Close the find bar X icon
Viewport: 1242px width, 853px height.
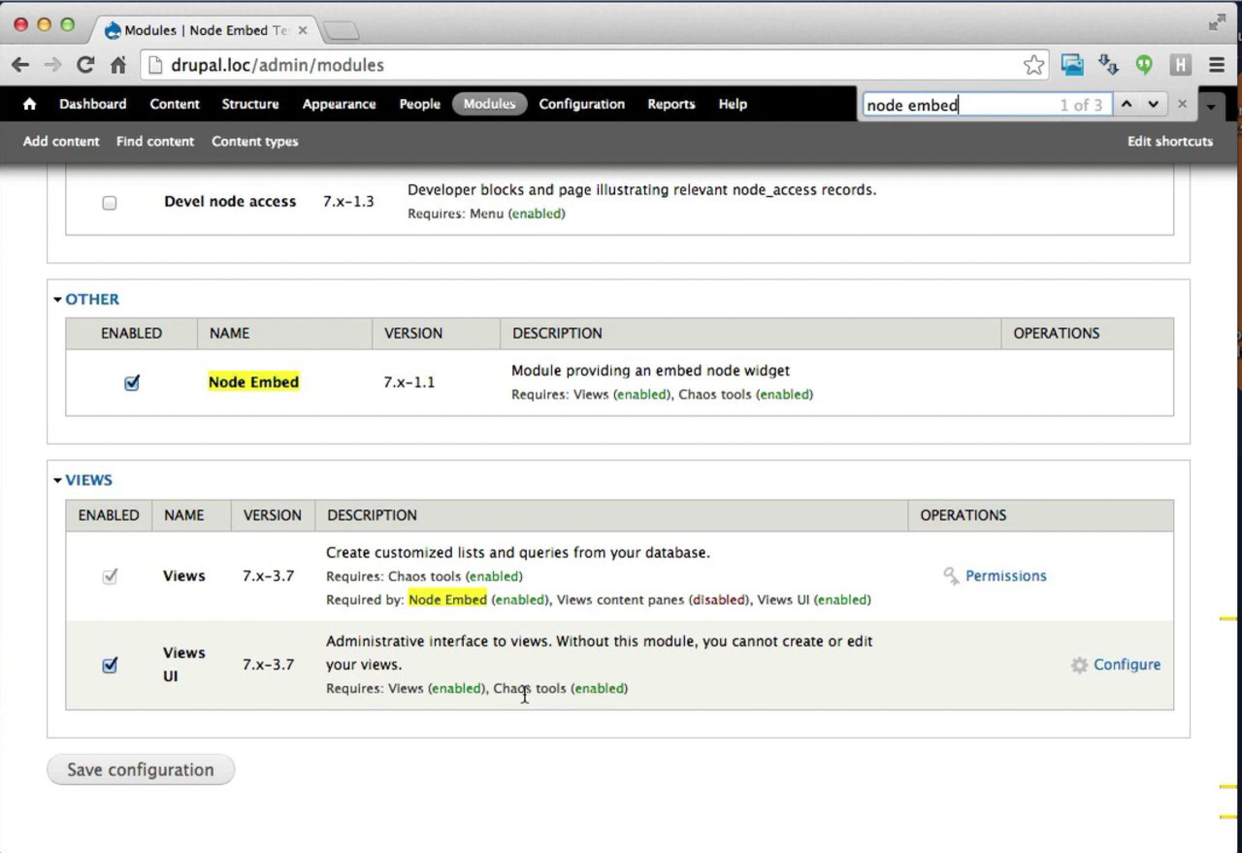(1181, 104)
